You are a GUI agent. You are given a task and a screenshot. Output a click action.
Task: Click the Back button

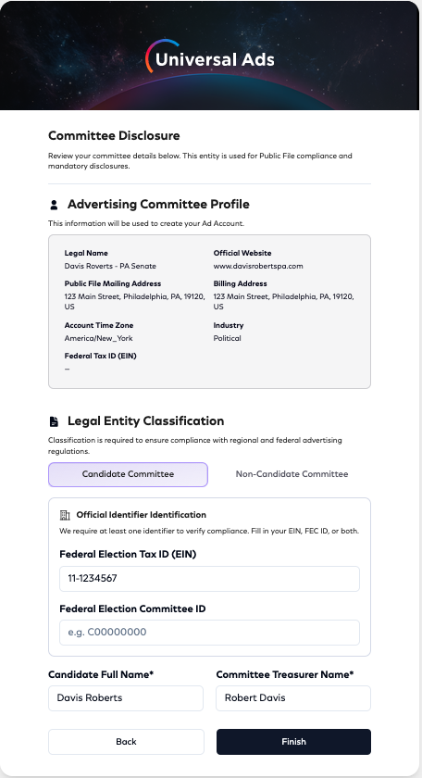(126, 742)
